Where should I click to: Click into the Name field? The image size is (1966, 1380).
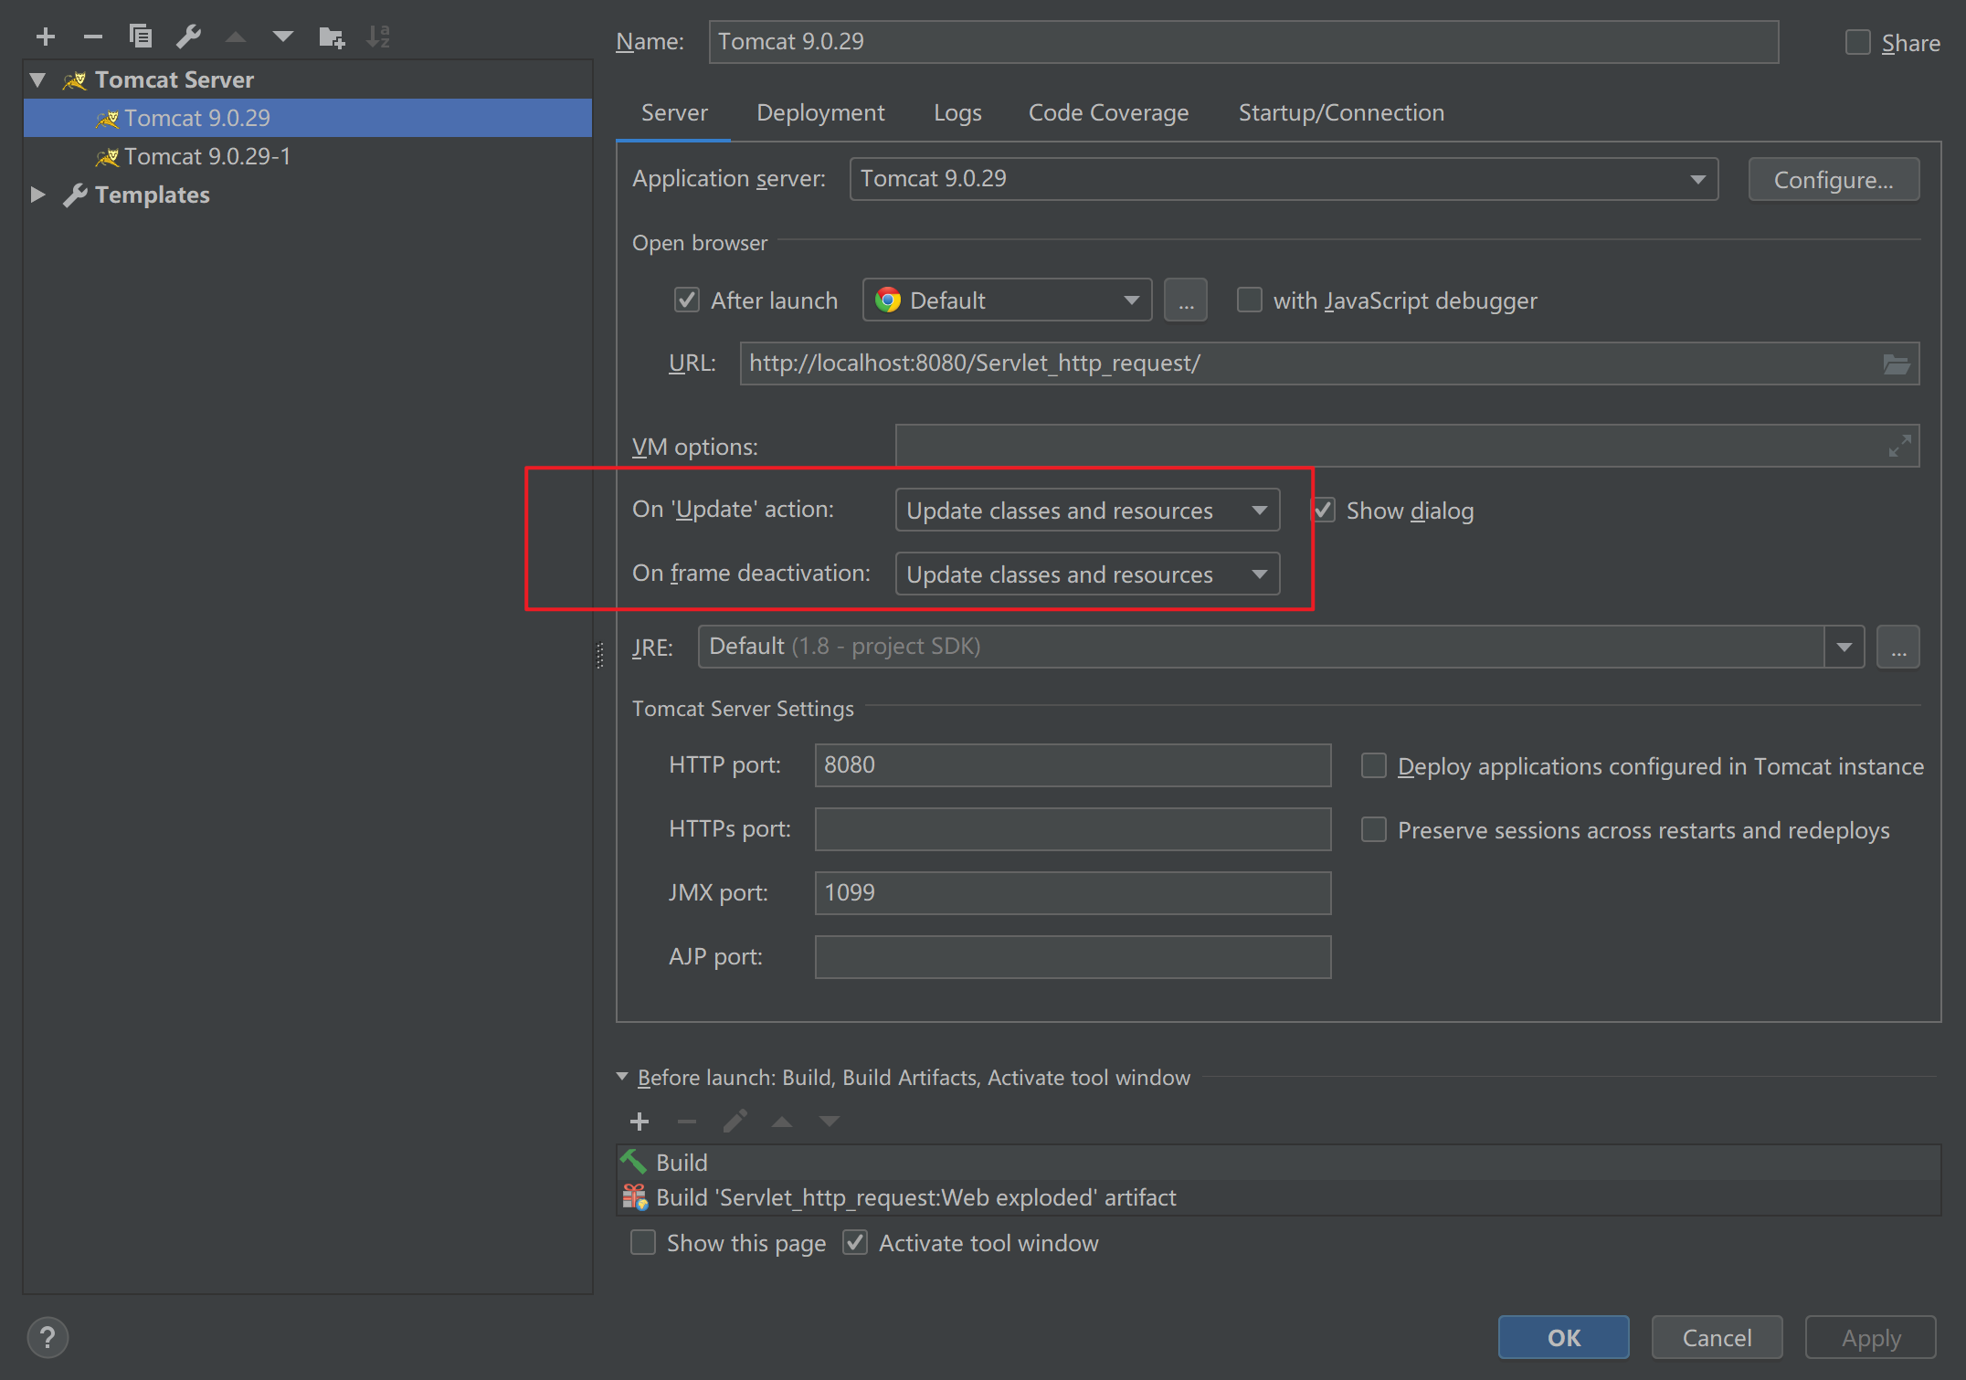(x=1243, y=42)
